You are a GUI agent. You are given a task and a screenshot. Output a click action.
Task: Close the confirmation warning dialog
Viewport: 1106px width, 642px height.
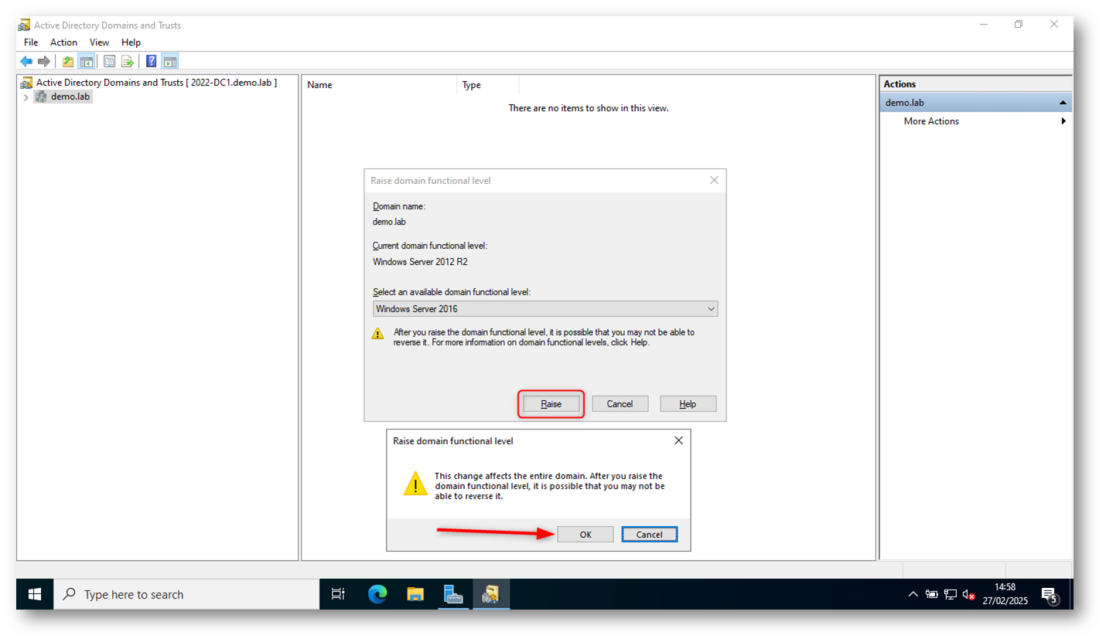pyautogui.click(x=678, y=440)
